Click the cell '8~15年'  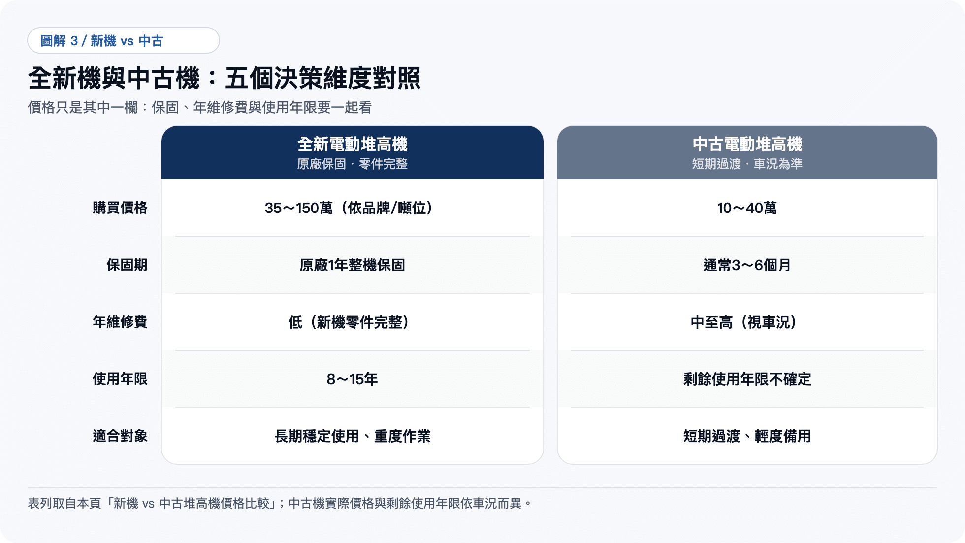pos(353,379)
